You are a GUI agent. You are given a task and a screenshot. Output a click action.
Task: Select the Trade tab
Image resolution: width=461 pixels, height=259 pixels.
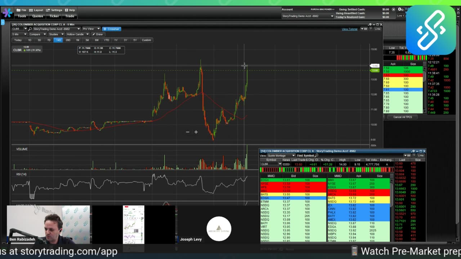click(70, 16)
